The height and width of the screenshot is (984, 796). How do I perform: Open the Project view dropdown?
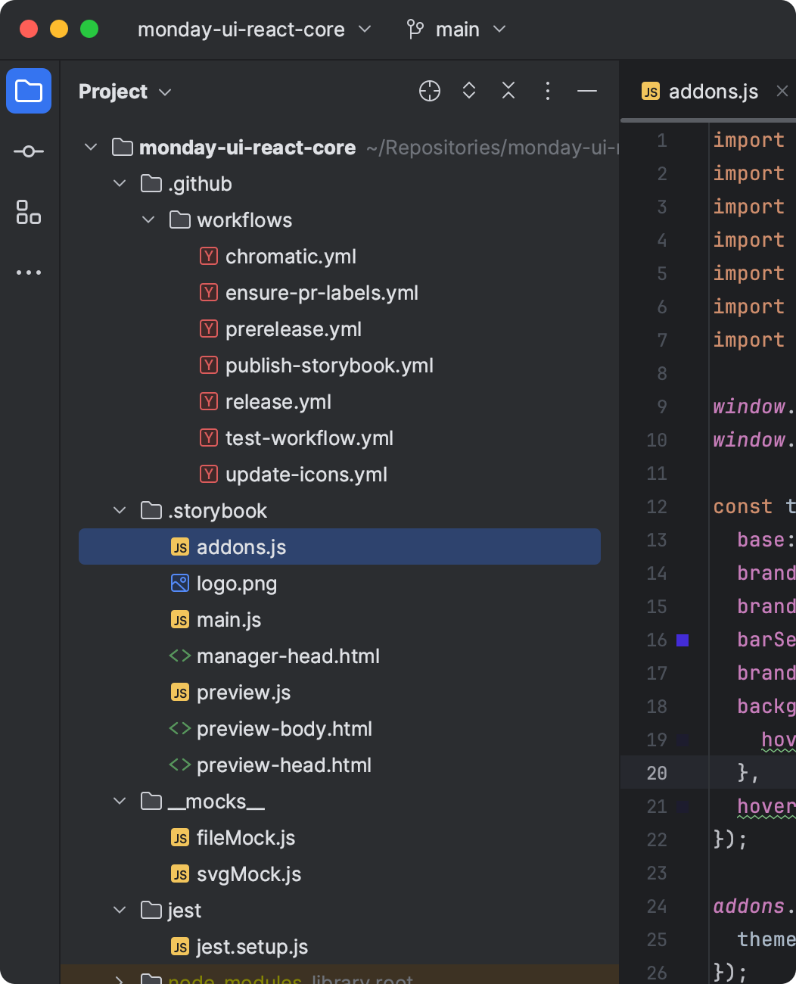point(125,92)
